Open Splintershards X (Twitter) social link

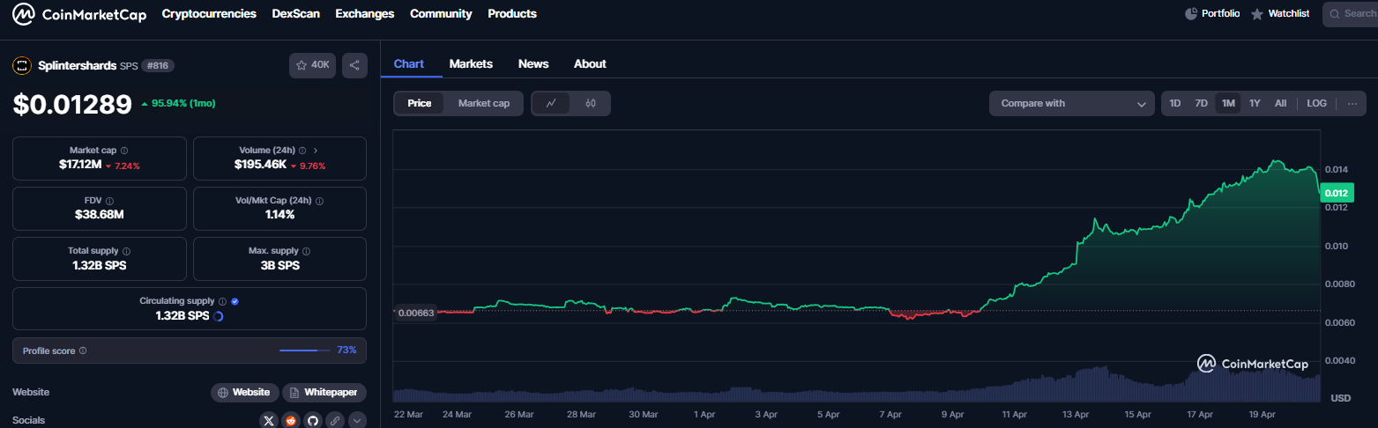coord(270,421)
